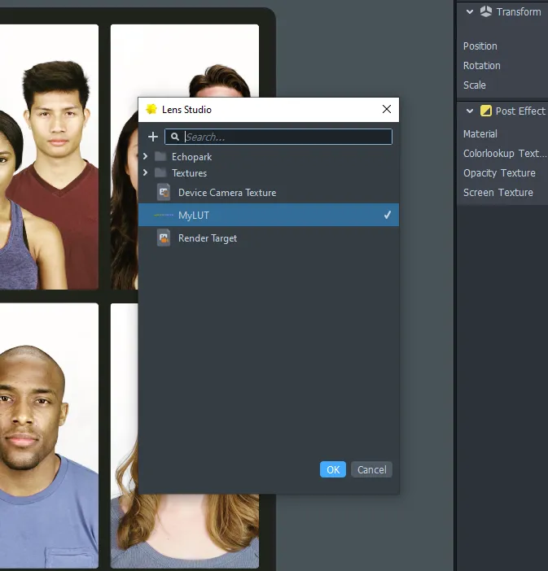Click the bald man in blue shirt photo
Screen dimensions: 548x571
click(49, 435)
